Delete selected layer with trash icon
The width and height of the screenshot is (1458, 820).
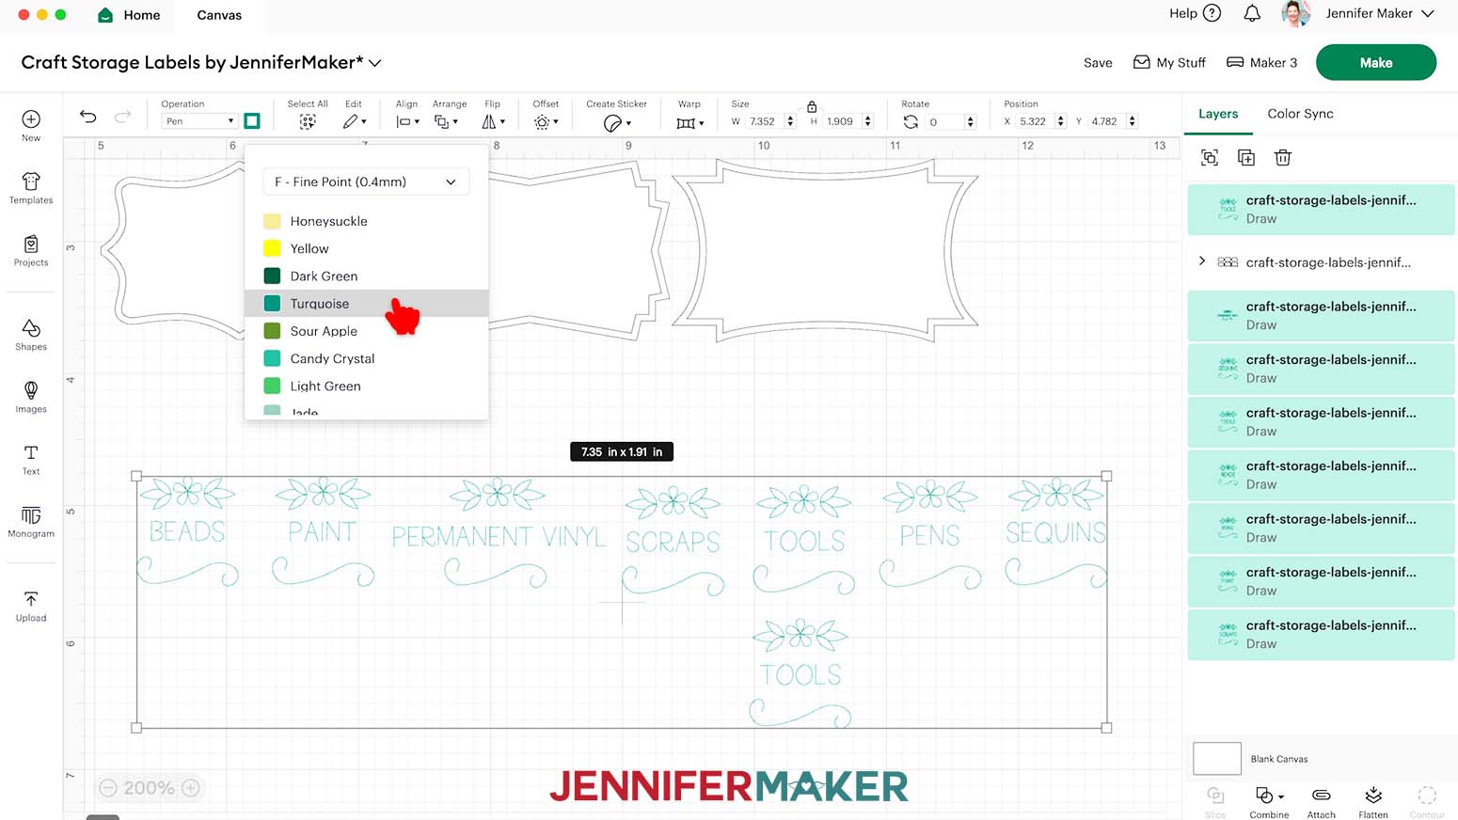pos(1283,158)
